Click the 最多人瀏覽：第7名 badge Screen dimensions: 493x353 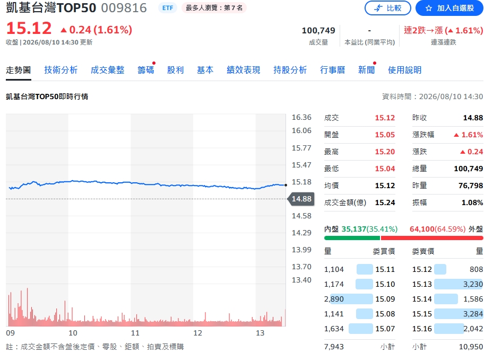[x=214, y=8]
